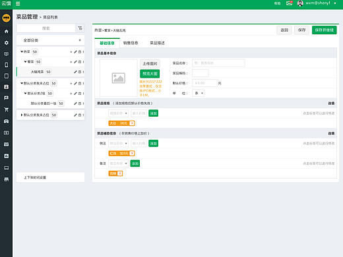This screenshot has width=343, height=257.
Task: Delete the 荤菜 category with trash icon
Action: pyautogui.click(x=80, y=62)
